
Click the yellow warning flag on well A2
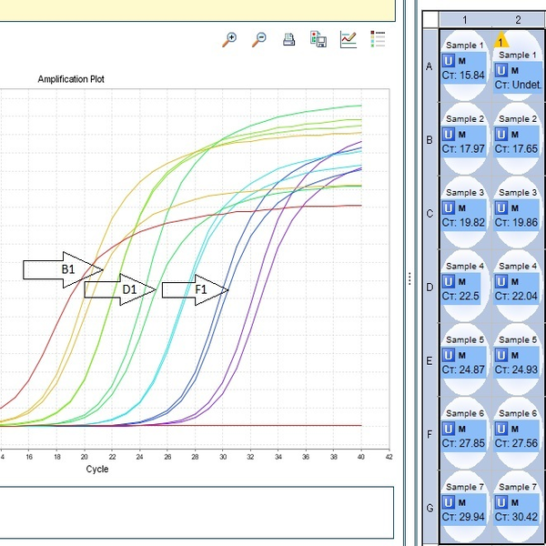click(x=500, y=41)
